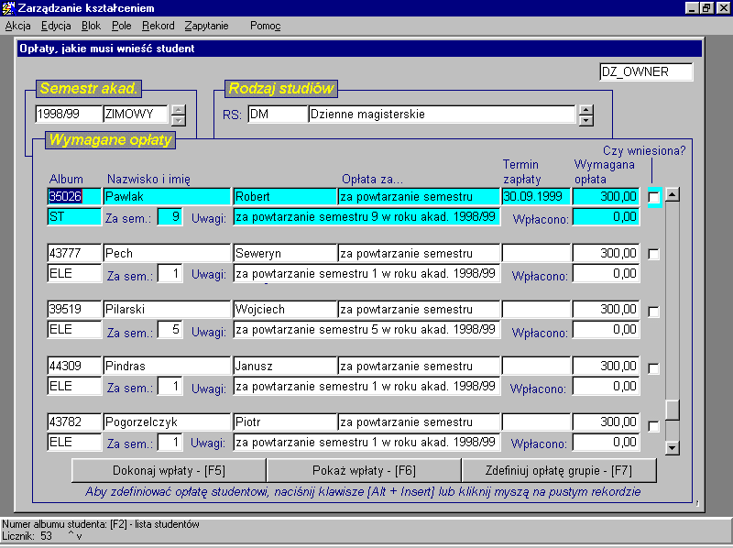Click the surname field Pech
Viewport: 733px width, 548px height.
[167, 253]
